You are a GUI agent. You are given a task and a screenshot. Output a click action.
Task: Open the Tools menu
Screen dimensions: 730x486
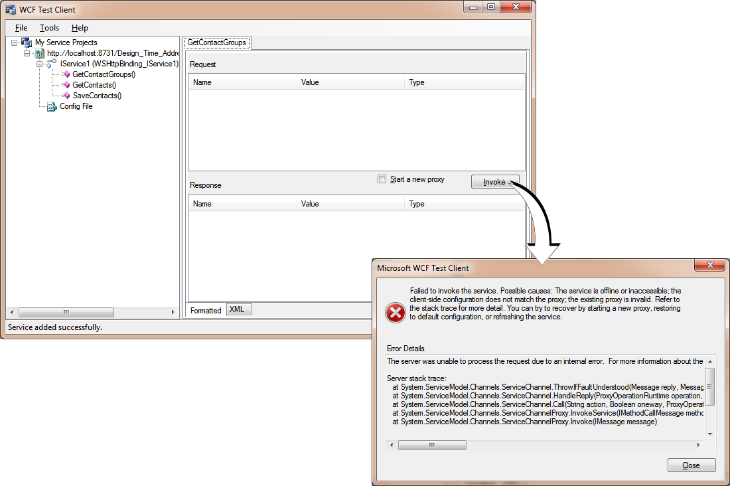[49, 28]
